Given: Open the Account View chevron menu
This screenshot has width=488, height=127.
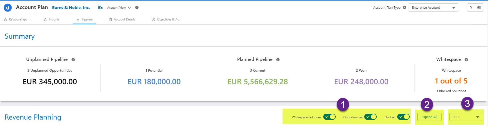Looking at the screenshot, I should click(x=129, y=8).
